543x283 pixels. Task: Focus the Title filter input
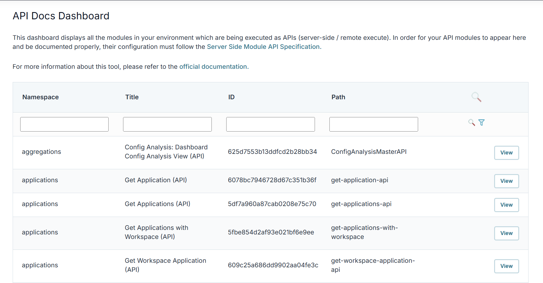point(167,124)
